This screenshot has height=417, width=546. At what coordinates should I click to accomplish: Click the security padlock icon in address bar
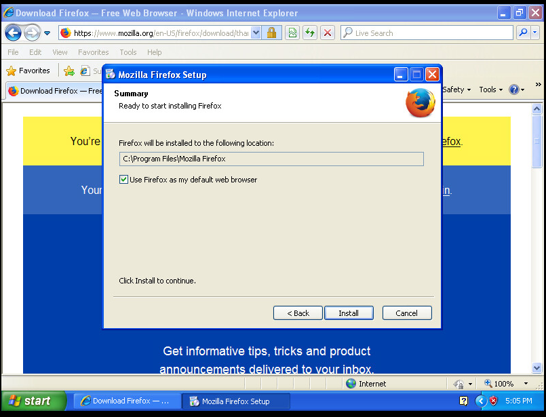click(271, 33)
